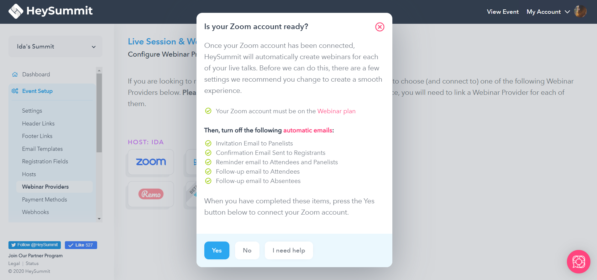Screen dimensions: 597x280
Task: Open the help lifebuoy chat widget
Action: (579, 262)
